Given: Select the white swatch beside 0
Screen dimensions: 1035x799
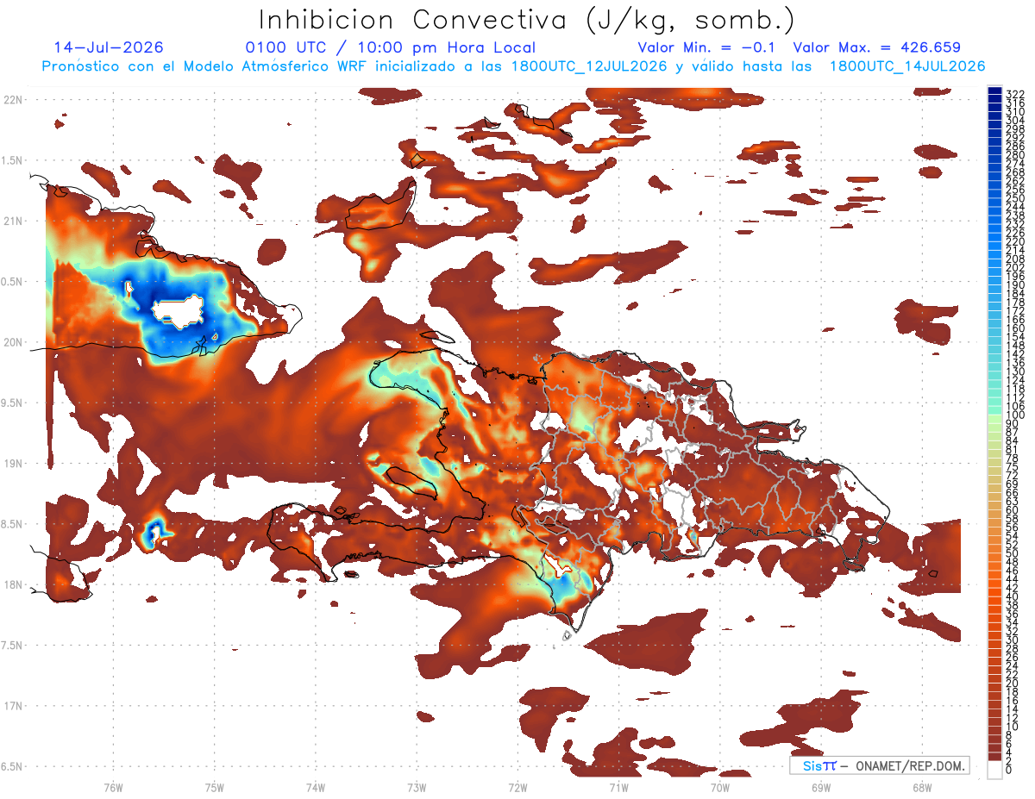Looking at the screenshot, I should pos(995,770).
